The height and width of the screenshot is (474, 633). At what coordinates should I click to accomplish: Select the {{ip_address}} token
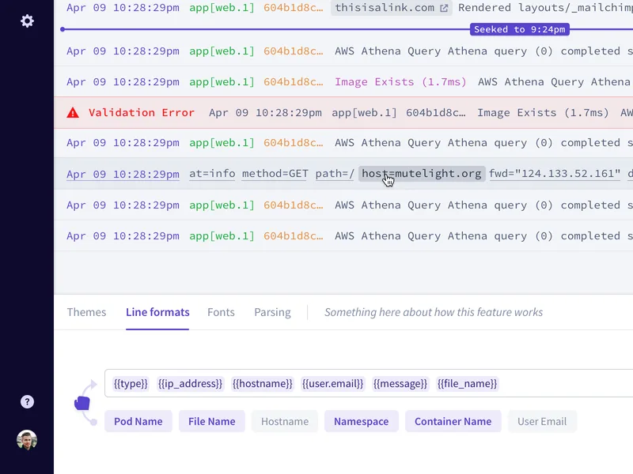pos(190,383)
